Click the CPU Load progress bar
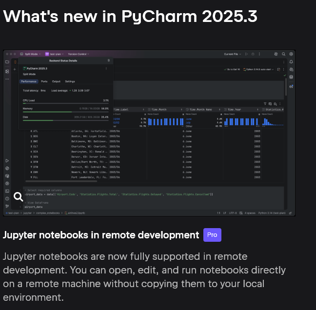The height and width of the screenshot is (310, 316). coord(66,103)
